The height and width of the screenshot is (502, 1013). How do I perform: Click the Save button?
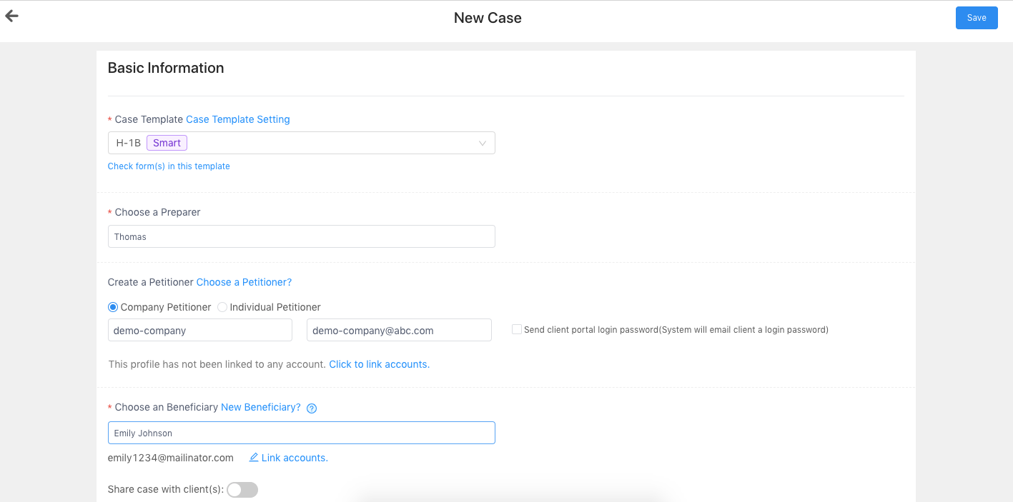(x=976, y=18)
